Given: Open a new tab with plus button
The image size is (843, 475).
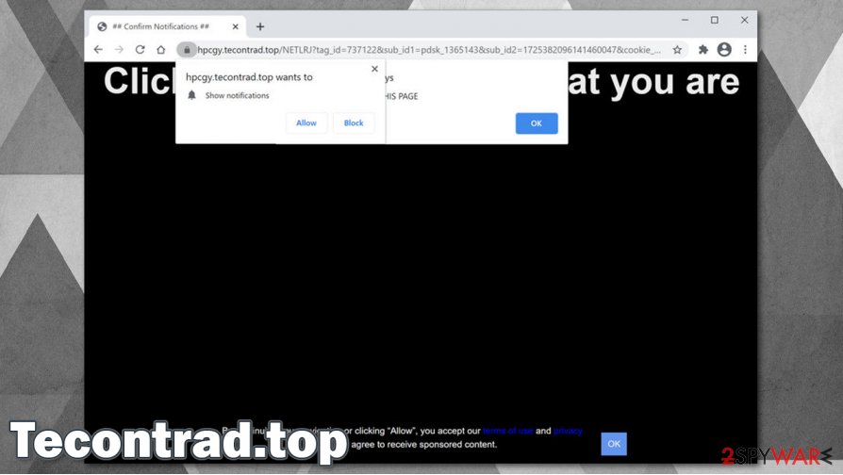Looking at the screenshot, I should [260, 26].
